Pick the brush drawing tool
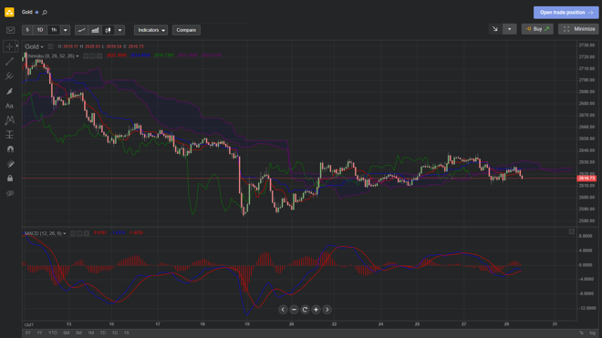 pos(10,91)
